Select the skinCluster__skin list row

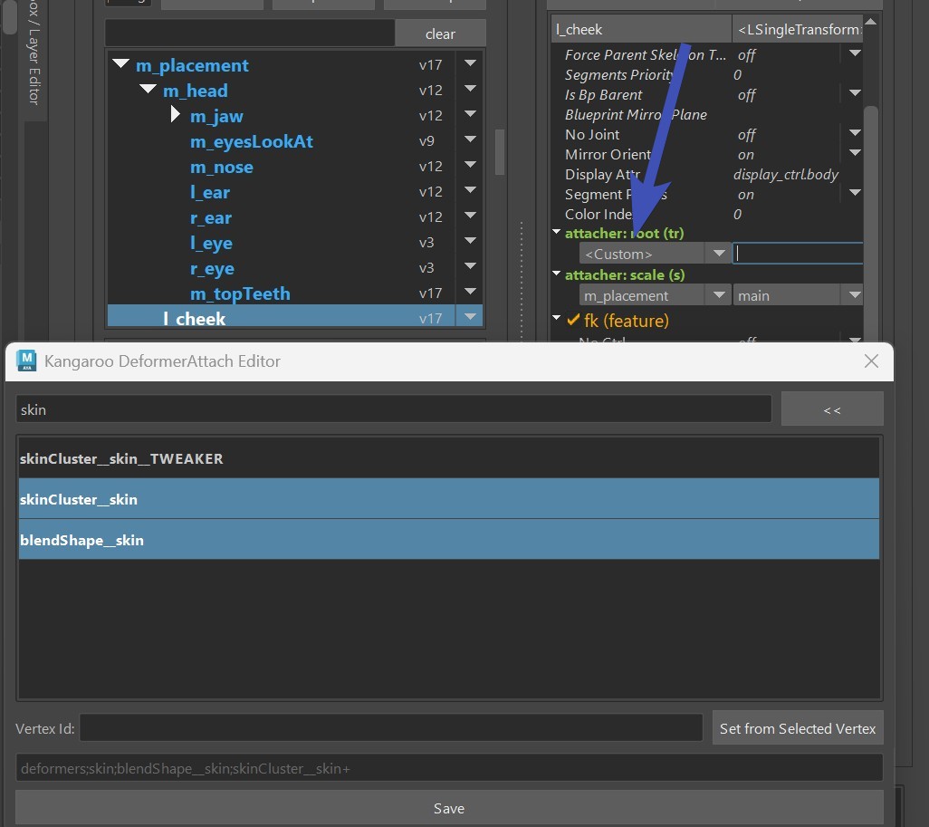pos(448,499)
